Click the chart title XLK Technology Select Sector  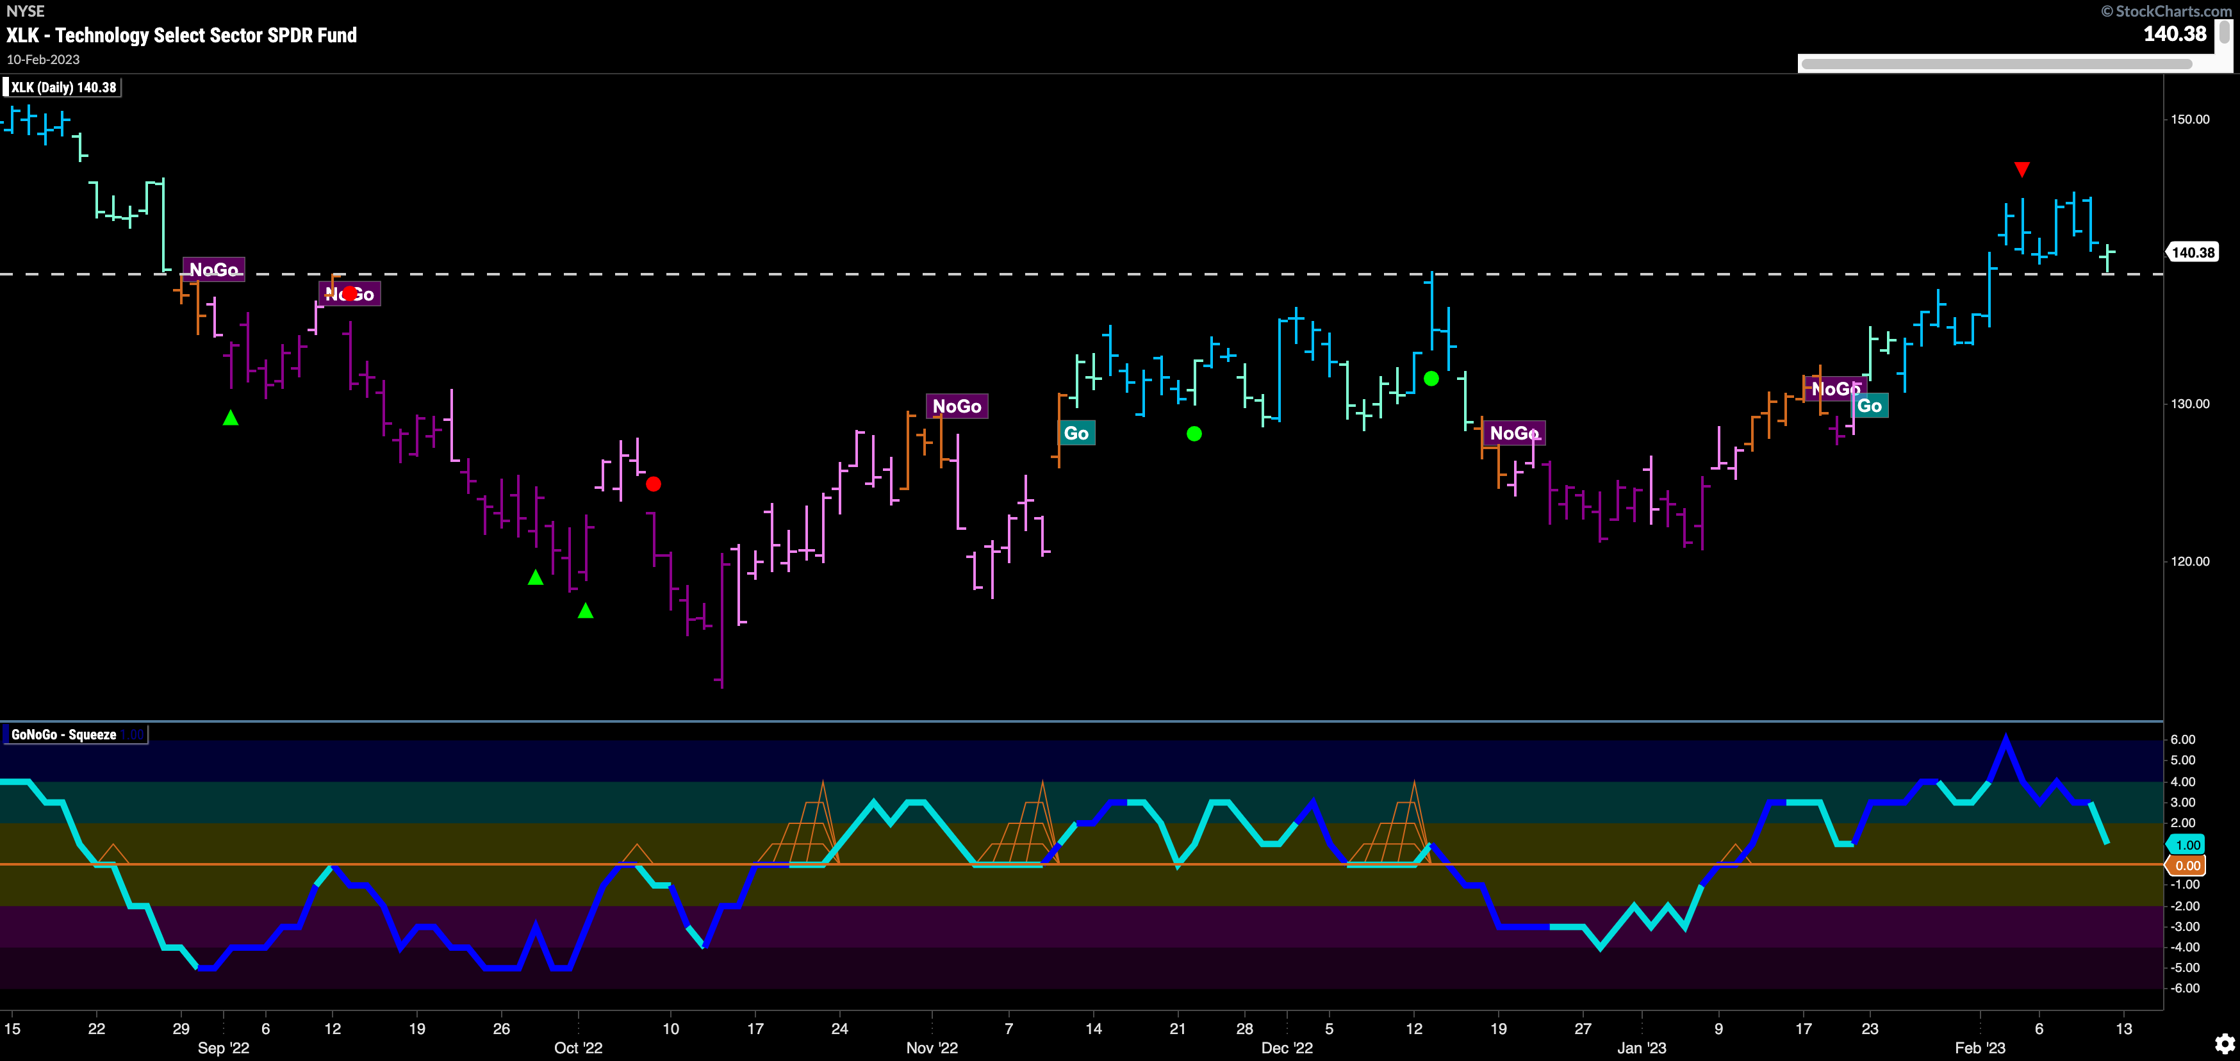pyautogui.click(x=182, y=36)
